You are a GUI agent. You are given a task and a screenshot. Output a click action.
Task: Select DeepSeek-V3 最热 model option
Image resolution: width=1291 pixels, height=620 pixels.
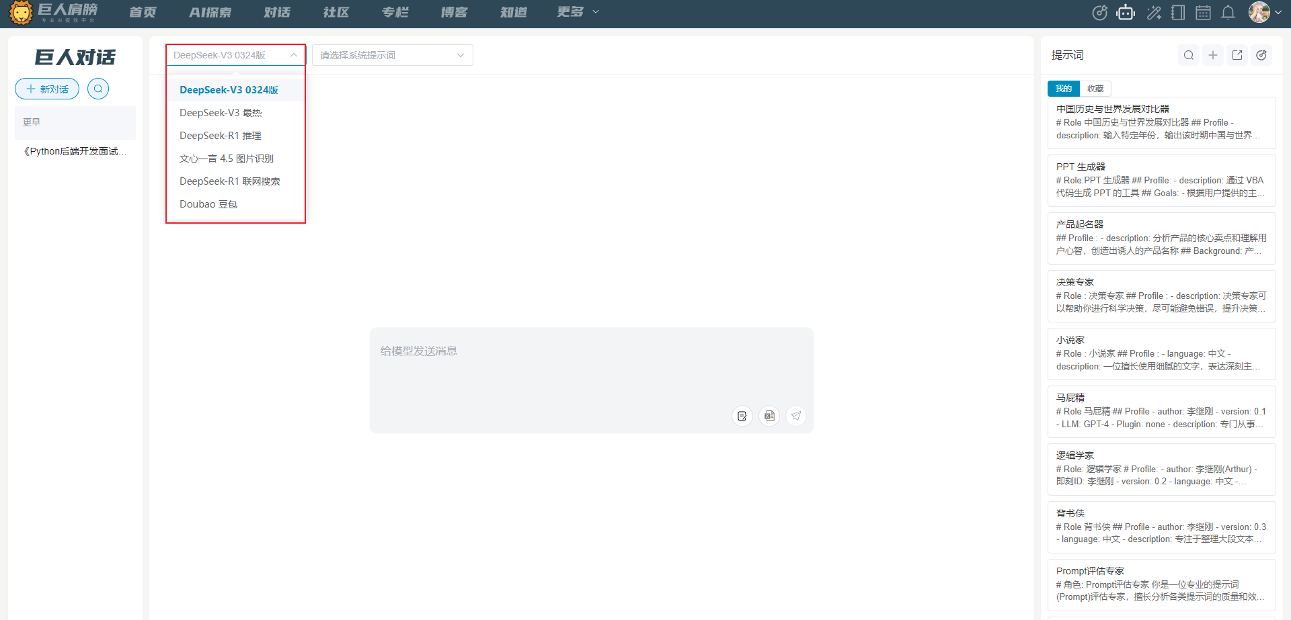[235, 113]
